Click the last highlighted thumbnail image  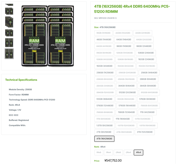(x=9, y=53)
